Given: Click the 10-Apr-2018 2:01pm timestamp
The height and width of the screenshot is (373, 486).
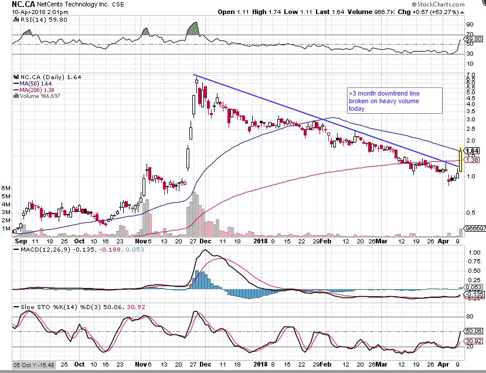Looking at the screenshot, I should click(40, 12).
